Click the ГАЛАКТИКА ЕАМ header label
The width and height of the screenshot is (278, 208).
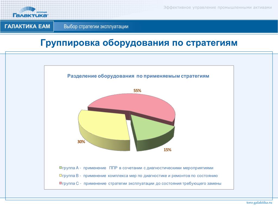[x=27, y=26]
